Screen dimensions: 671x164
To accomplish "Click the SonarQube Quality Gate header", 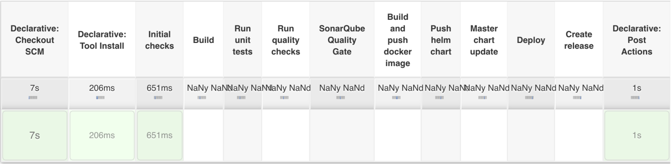I will tap(342, 40).
